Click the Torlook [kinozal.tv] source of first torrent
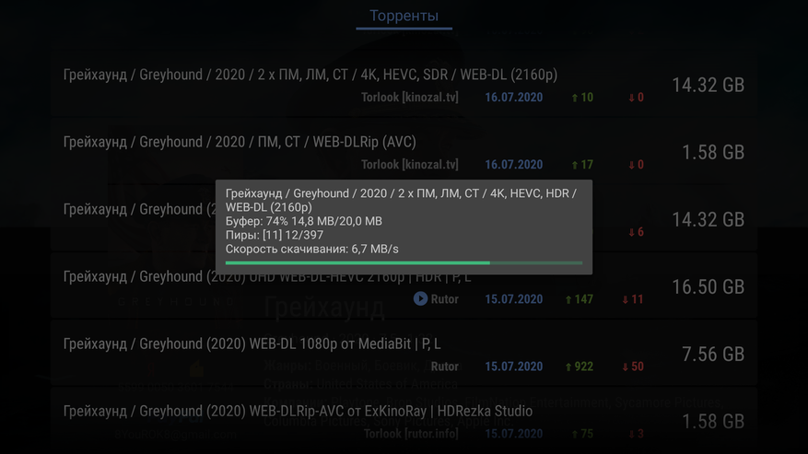808x454 pixels. tap(410, 97)
